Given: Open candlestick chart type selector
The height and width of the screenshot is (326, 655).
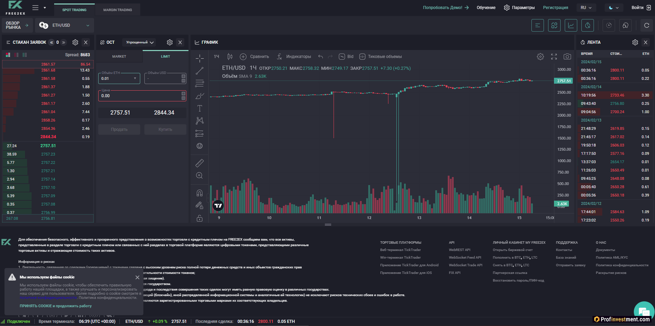Looking at the screenshot, I should point(230,57).
